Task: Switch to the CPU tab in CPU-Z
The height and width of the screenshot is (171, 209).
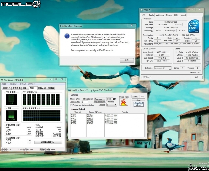Action: point(144,15)
